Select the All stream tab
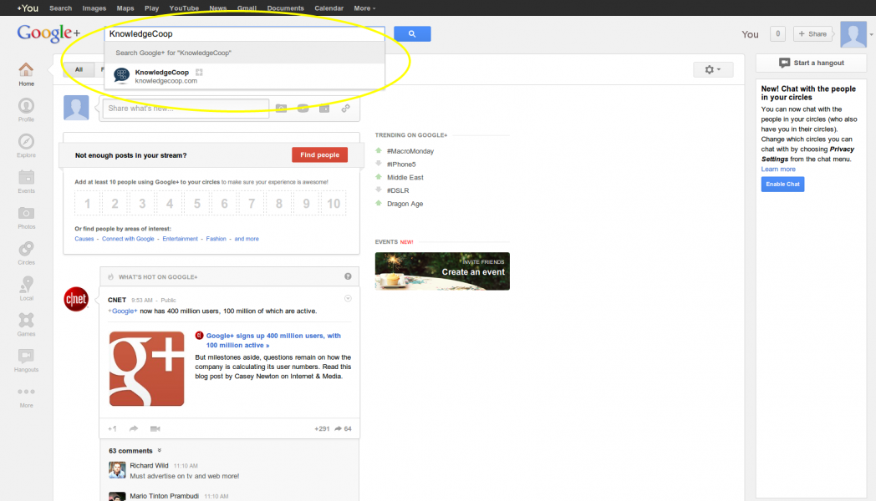The width and height of the screenshot is (876, 501). point(79,70)
